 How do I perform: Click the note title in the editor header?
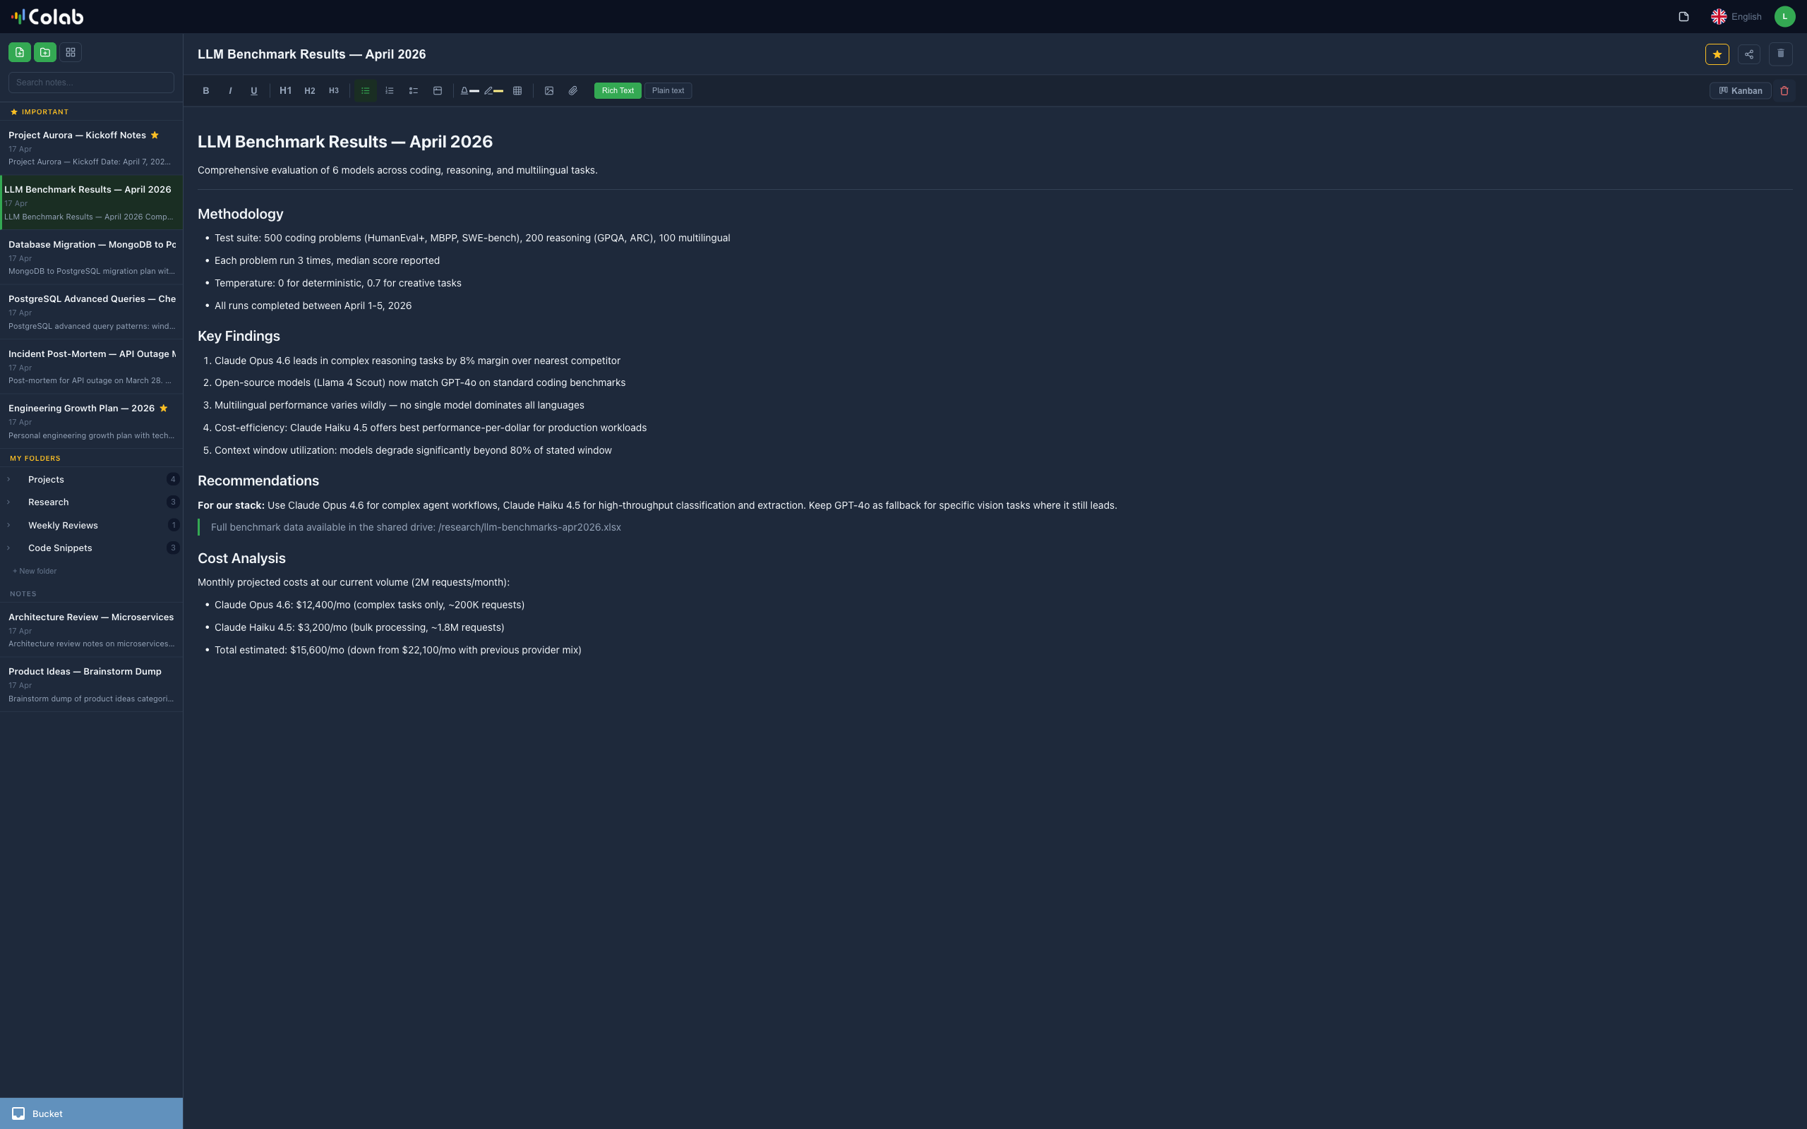tap(311, 54)
